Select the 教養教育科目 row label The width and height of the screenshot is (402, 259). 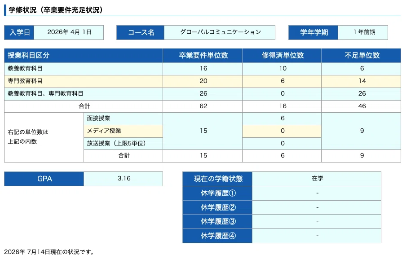(x=84, y=69)
